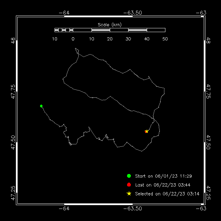
Task: Click the green start point on the track
Action: 41,106
